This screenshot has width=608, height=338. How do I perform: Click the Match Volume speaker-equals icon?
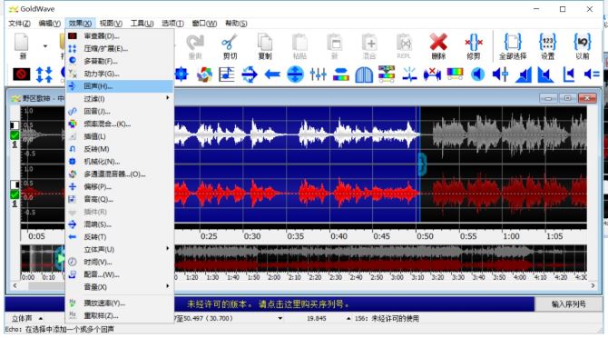[592, 75]
